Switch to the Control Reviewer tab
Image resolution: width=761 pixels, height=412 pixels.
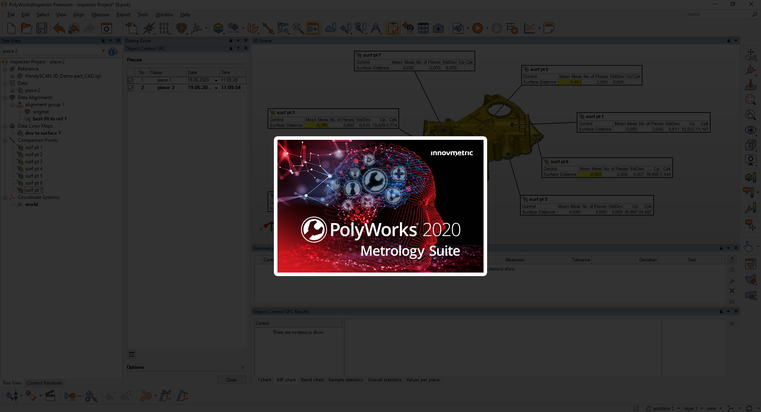[x=44, y=383]
